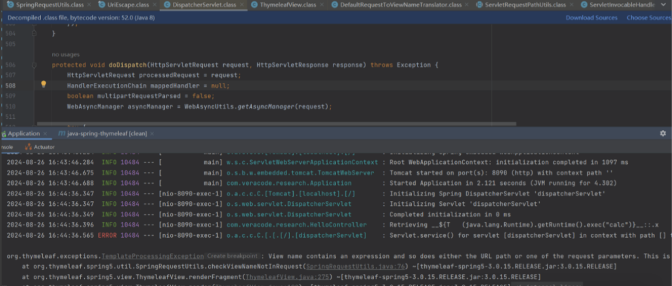Image resolution: width=672 pixels, height=286 pixels.
Task: Click the 'no usages' hint above doDispatch
Action: tap(66, 55)
